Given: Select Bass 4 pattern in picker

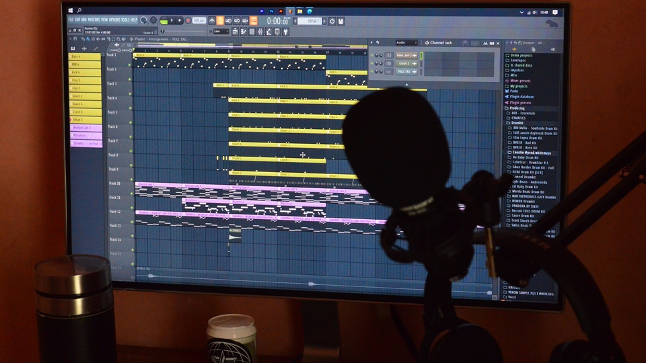Looking at the screenshot, I should pyautogui.click(x=85, y=56).
